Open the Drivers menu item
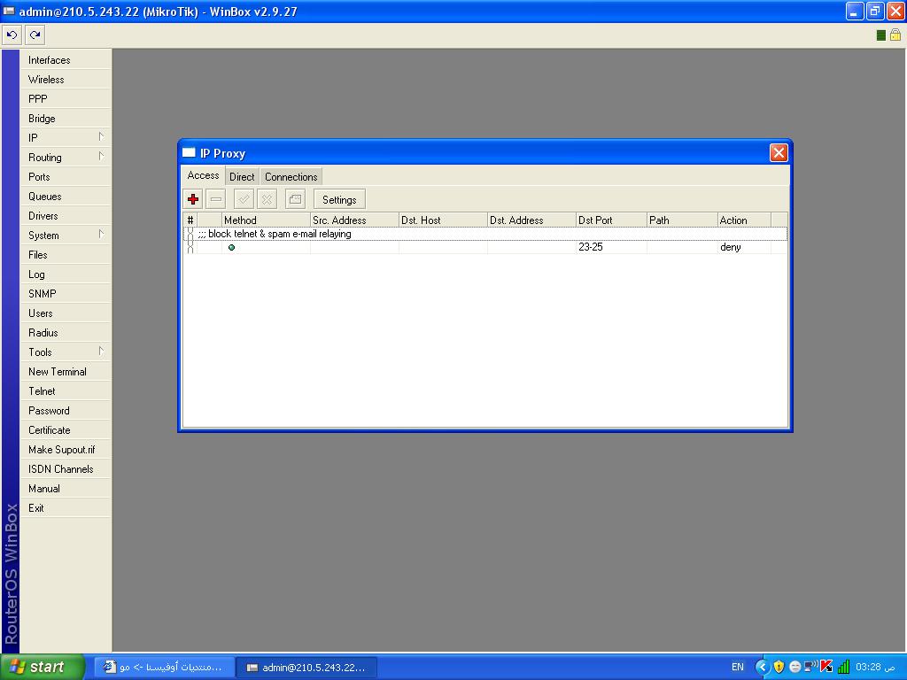The width and height of the screenshot is (907, 680). pyautogui.click(x=66, y=216)
